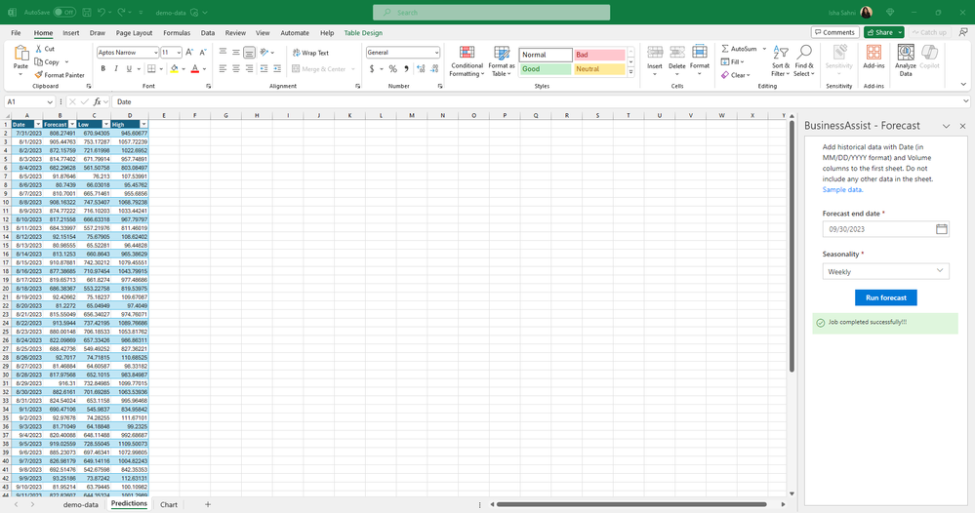Open the forecast end date calendar picker
This screenshot has width=975, height=513.
(x=942, y=229)
